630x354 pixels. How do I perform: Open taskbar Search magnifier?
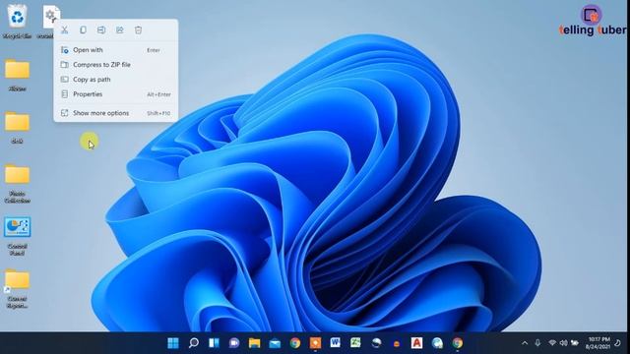pyautogui.click(x=194, y=343)
